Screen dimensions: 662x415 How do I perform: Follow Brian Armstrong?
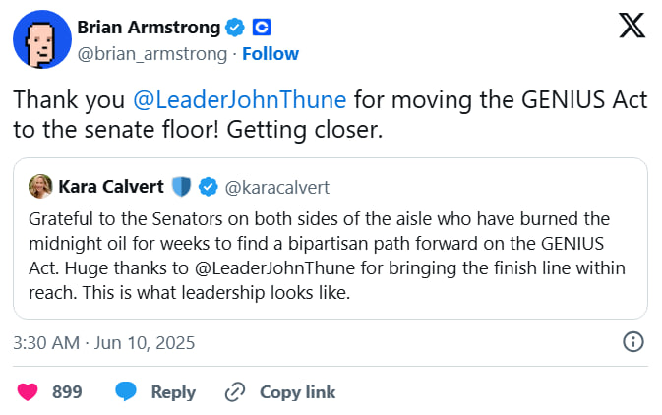point(271,53)
